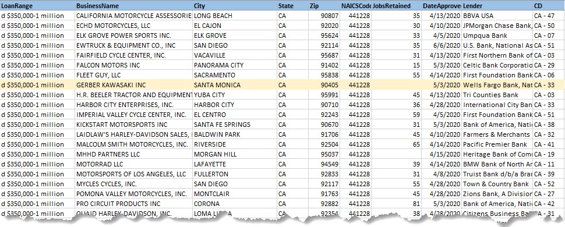The width and height of the screenshot is (565, 227).
Task: Click the Pacific Premier Bank lender cell
Action: click(497, 144)
